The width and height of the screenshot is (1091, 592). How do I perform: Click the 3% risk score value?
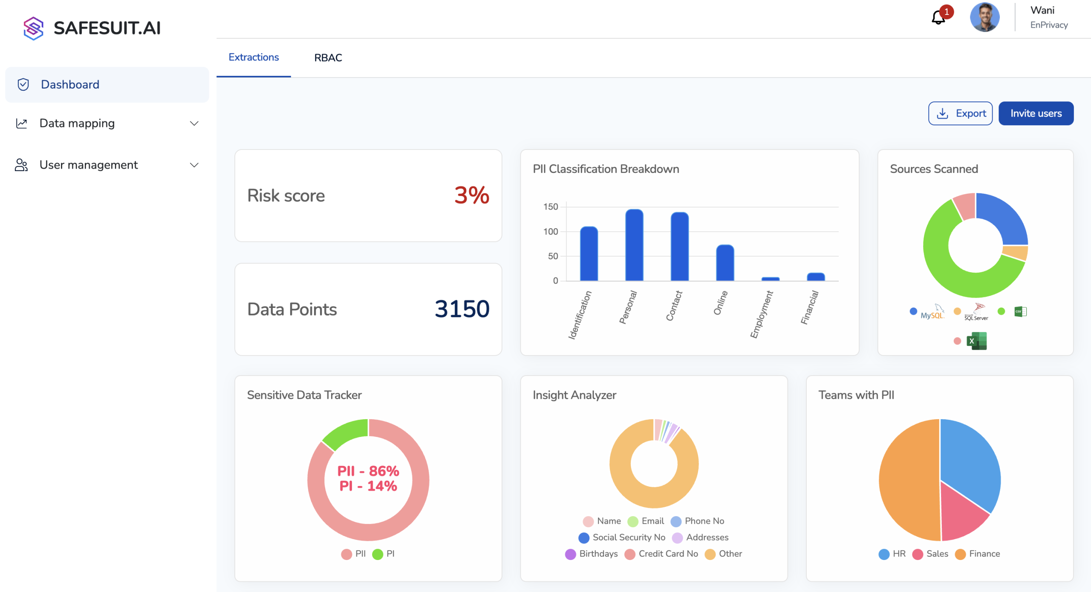472,195
